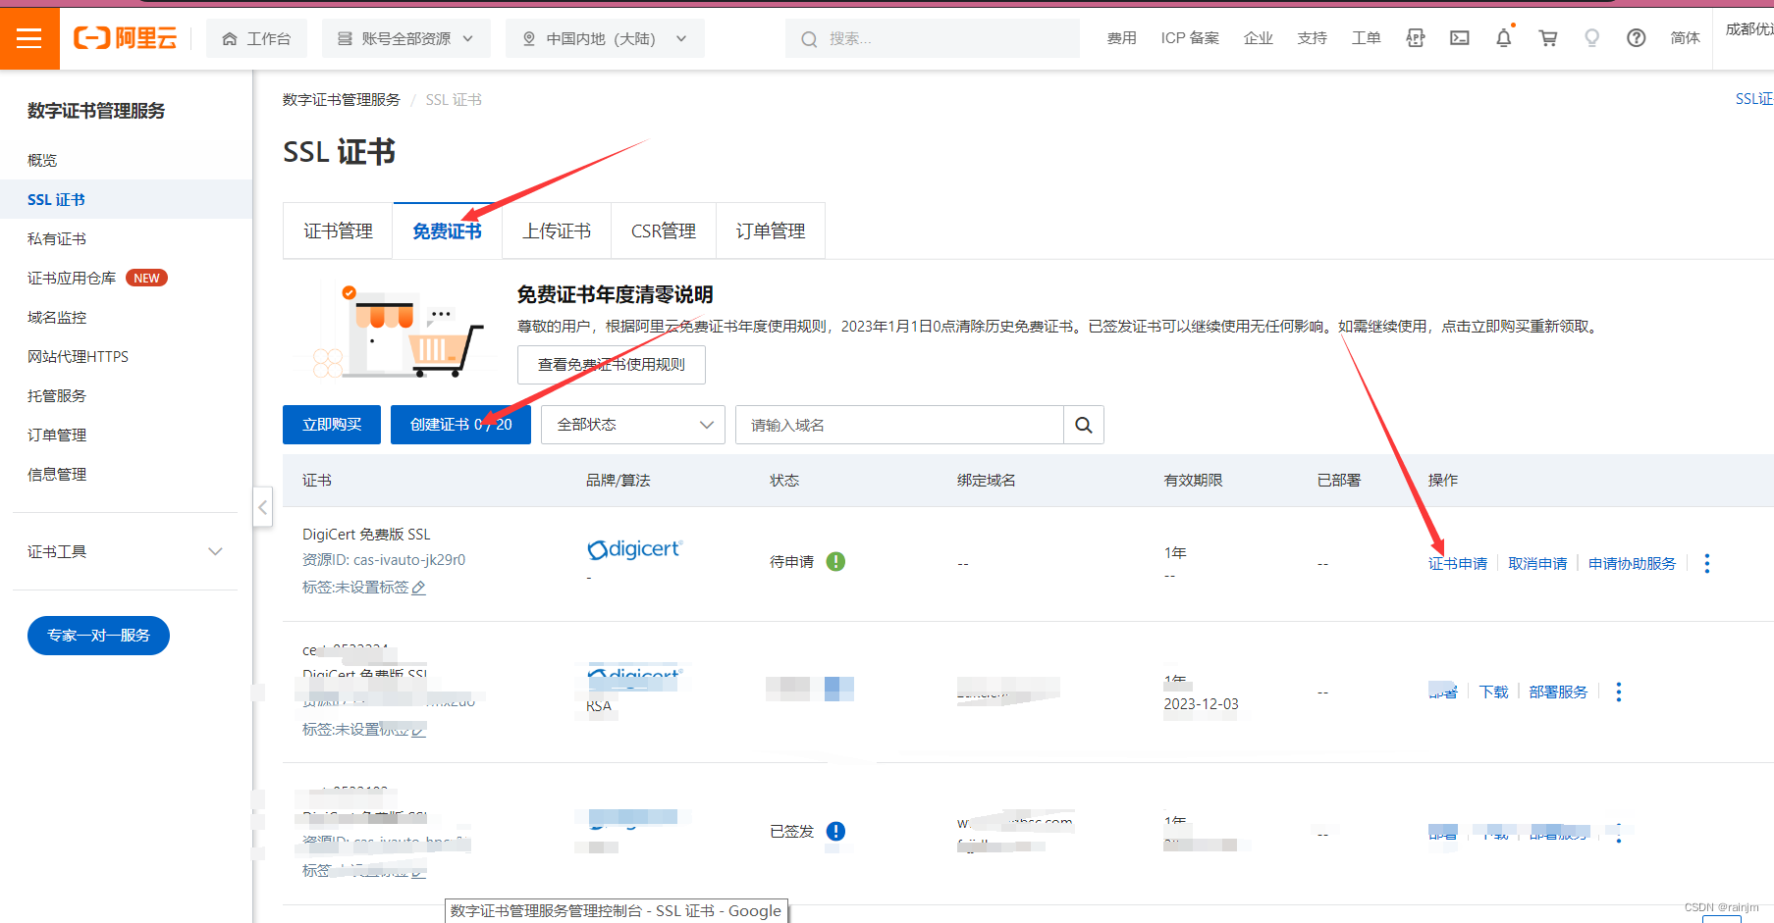Click the Alibaba Cloud logo

pyautogui.click(x=126, y=38)
